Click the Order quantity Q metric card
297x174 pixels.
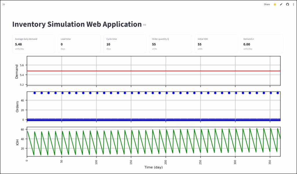coord(171,44)
